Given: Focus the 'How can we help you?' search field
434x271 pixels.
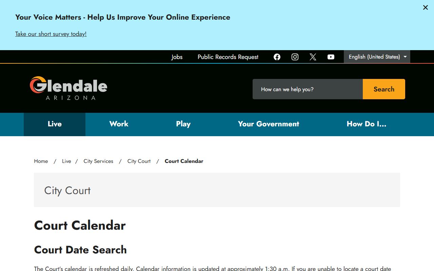Looking at the screenshot, I should [308, 89].
